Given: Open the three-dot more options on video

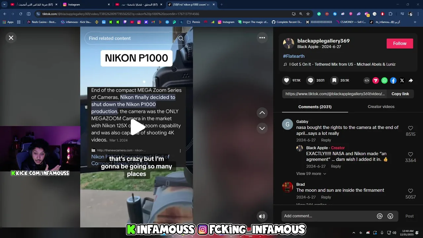Looking at the screenshot, I should click(262, 38).
